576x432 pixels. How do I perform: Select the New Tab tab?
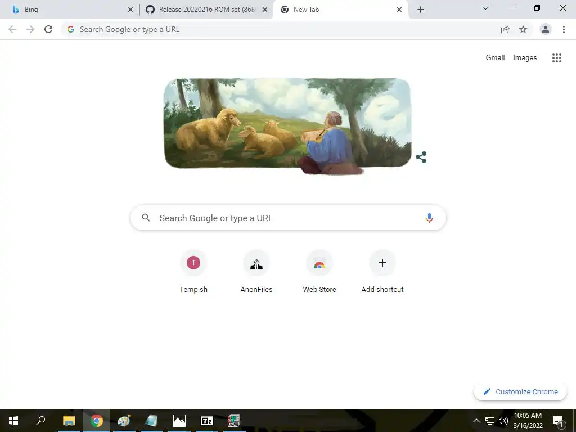coord(340,10)
